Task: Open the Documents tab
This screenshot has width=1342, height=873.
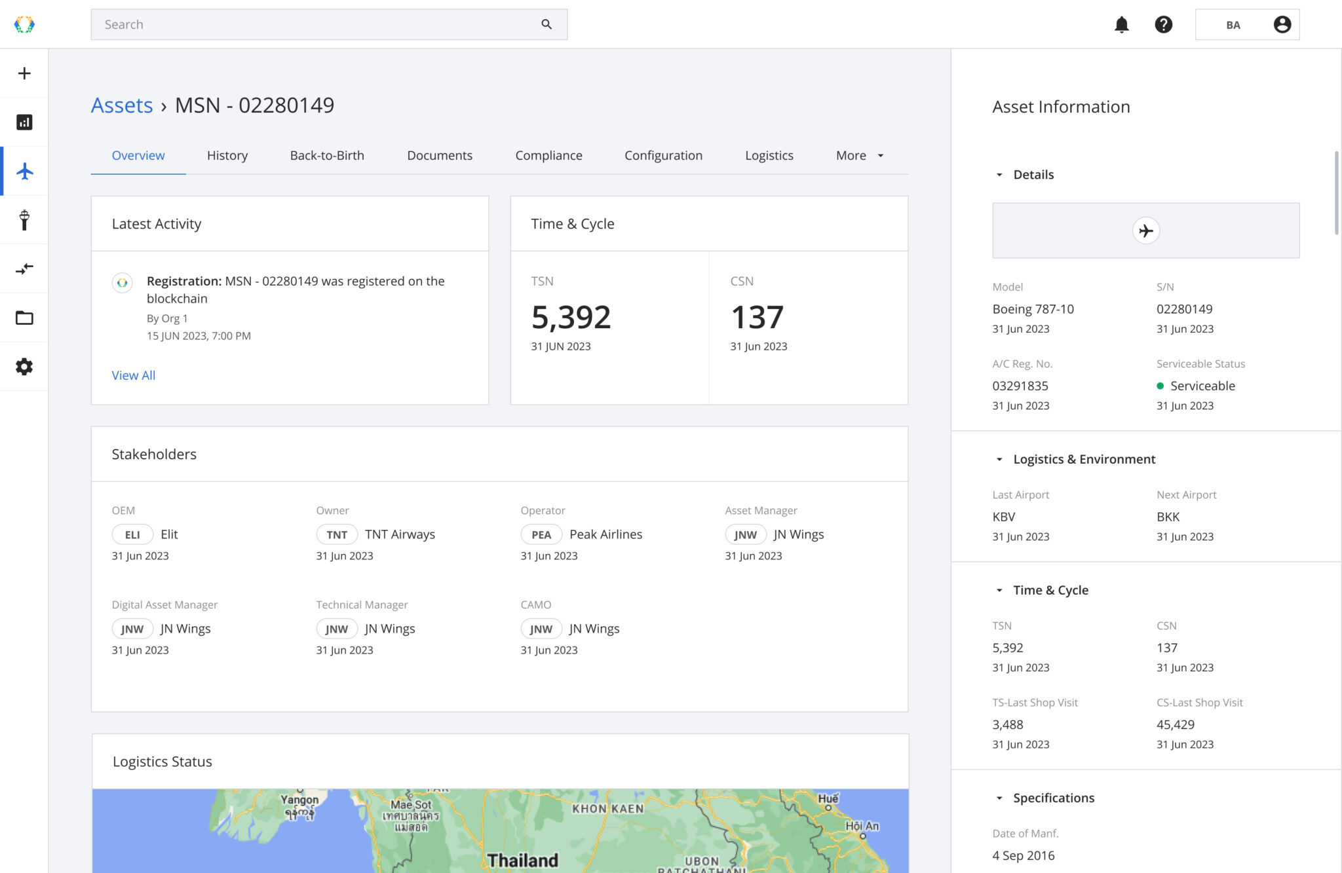Action: [440, 156]
